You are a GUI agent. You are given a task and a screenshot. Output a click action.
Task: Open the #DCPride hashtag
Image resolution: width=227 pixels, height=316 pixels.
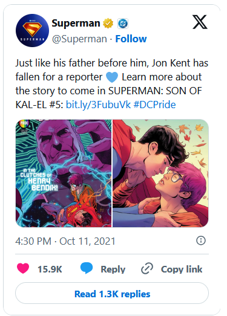[154, 105]
